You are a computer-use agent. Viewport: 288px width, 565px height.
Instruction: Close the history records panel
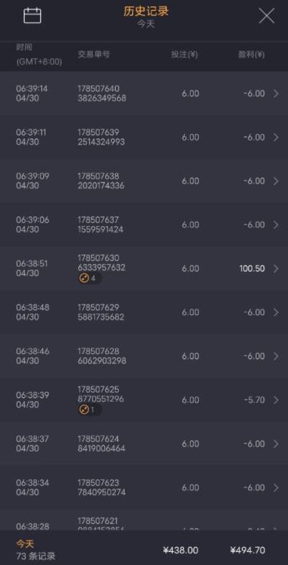click(266, 16)
